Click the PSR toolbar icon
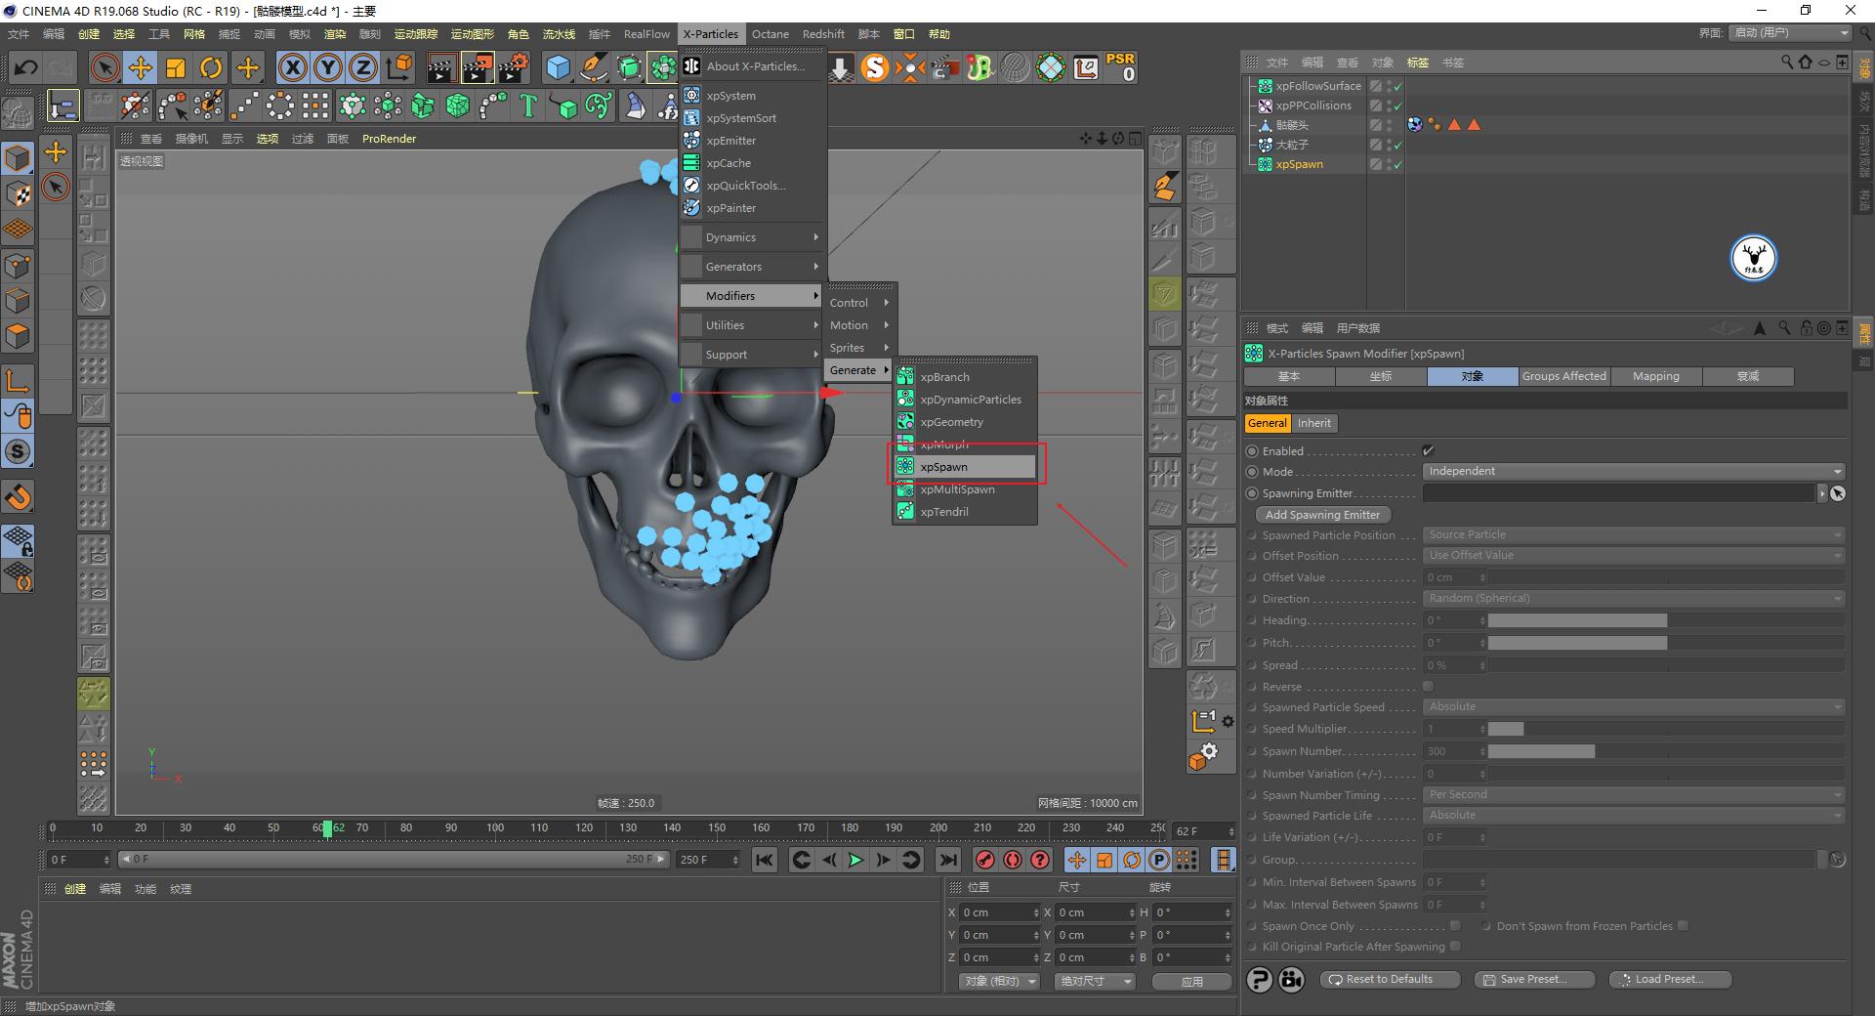 point(1120,67)
